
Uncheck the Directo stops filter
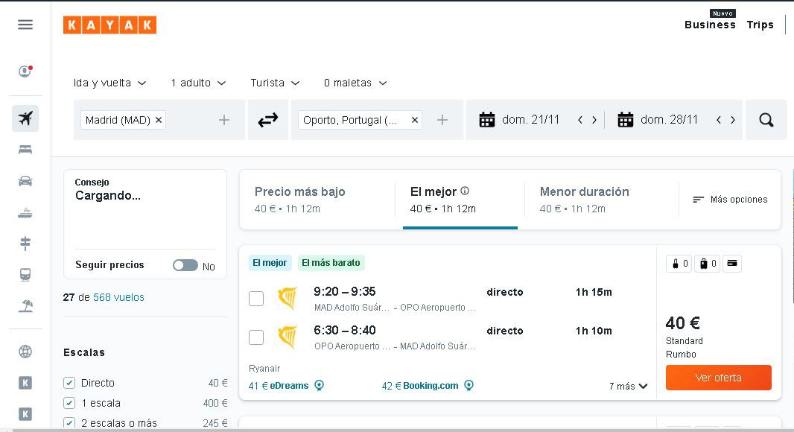tap(69, 383)
